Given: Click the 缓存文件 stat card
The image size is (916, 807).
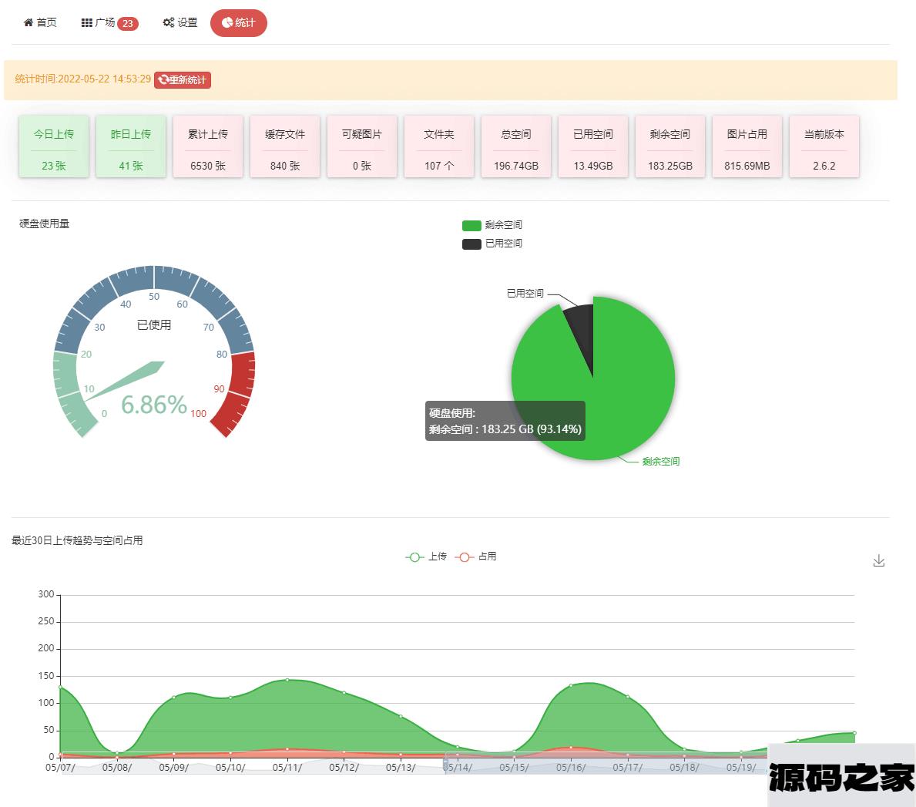Looking at the screenshot, I should coord(285,146).
